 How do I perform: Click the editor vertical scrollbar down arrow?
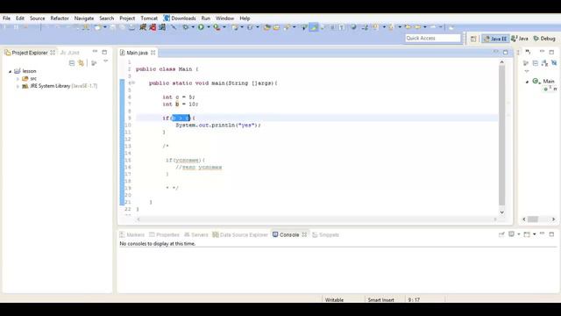click(x=501, y=212)
